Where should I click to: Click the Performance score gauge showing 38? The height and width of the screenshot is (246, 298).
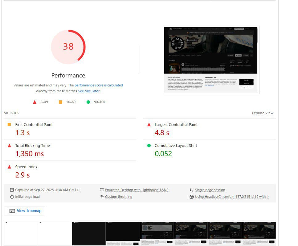tap(68, 47)
